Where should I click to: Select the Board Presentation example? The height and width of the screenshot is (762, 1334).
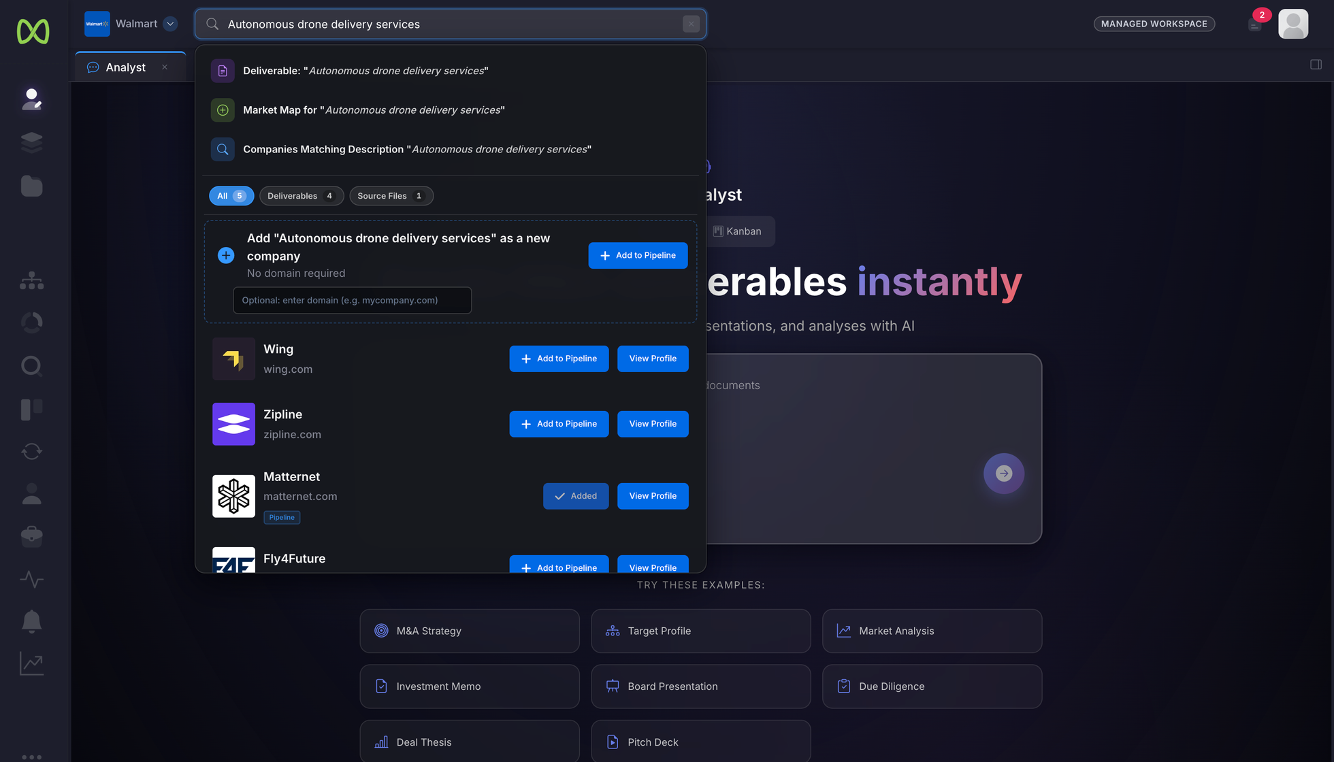[x=701, y=686]
